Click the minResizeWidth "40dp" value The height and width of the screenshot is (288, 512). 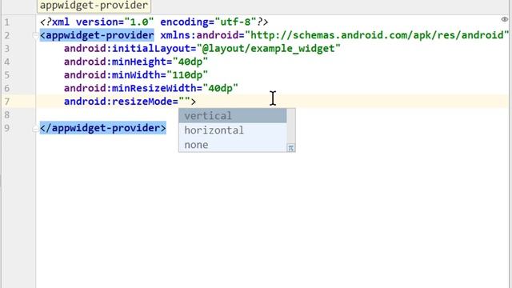[x=221, y=88]
